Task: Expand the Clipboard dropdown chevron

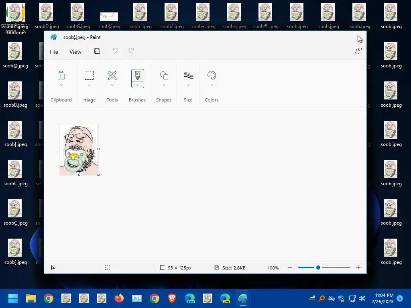Action: click(x=61, y=85)
